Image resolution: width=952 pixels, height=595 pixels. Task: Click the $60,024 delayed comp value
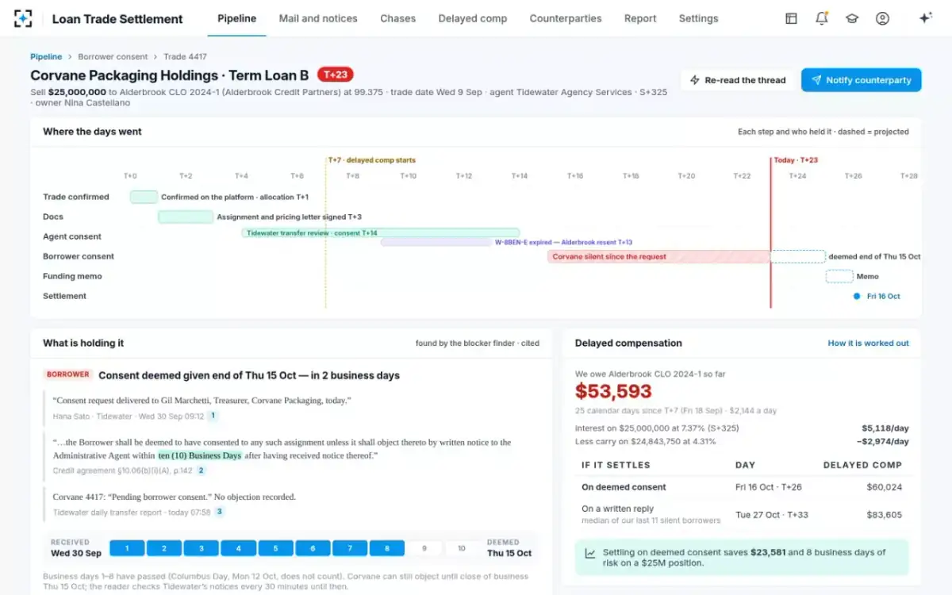884,487
